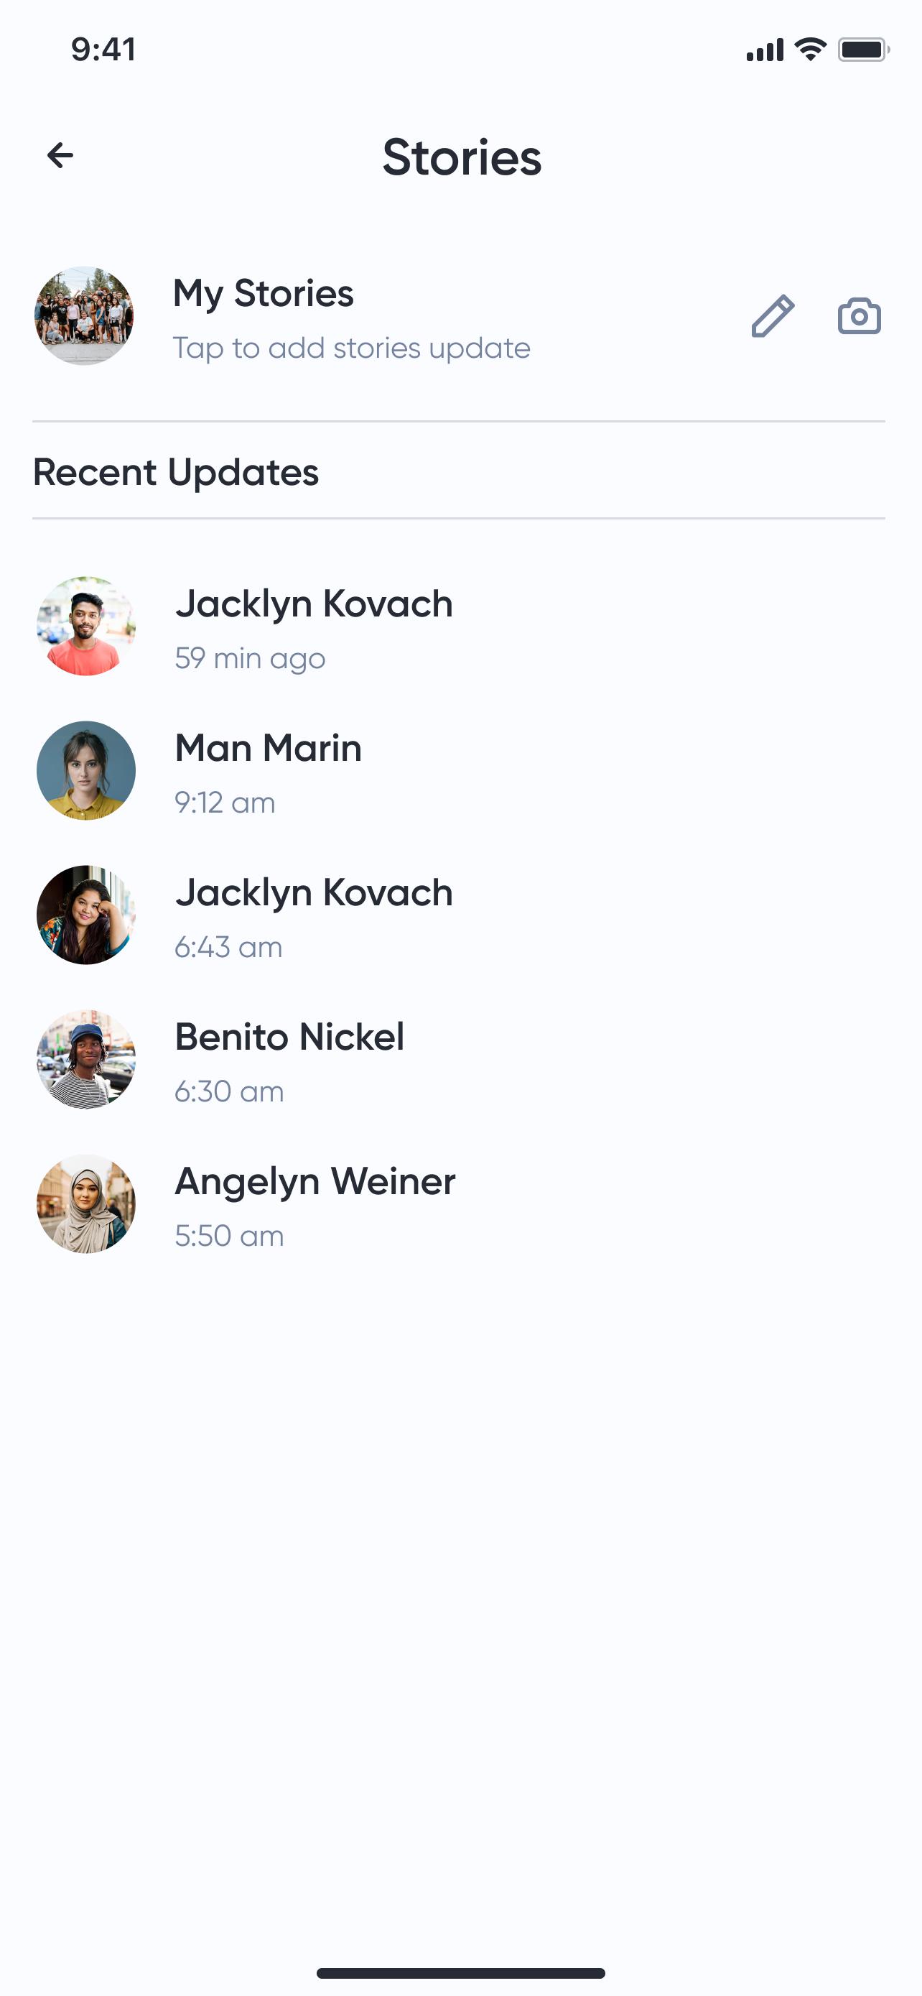Tap Benito Nickel's profile photo
922x1996 pixels.
(86, 1059)
